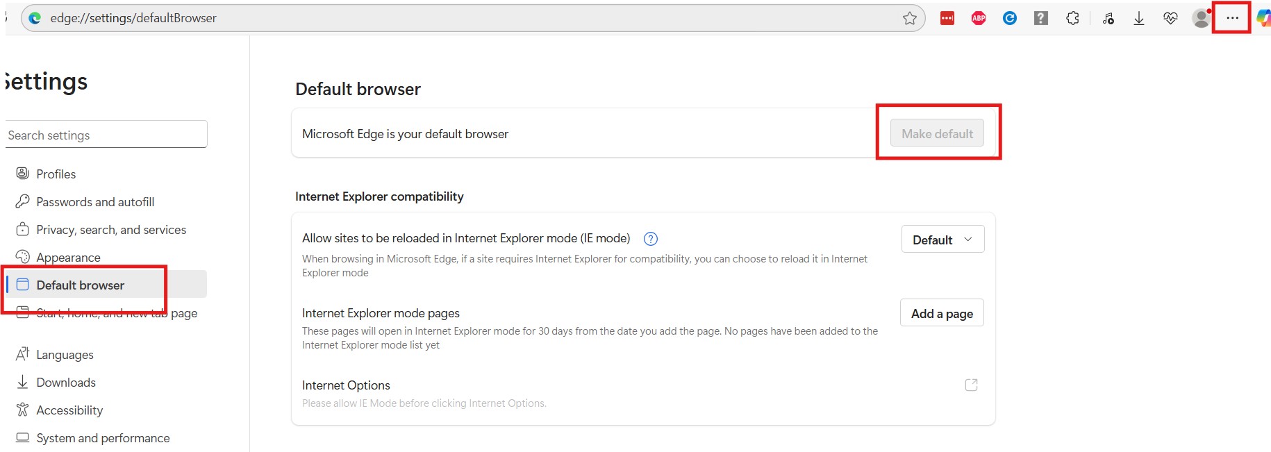
Task: Click the Internet Options row label
Action: [x=346, y=385]
